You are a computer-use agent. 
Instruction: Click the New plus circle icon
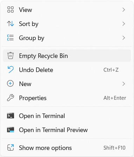click(x=11, y=84)
